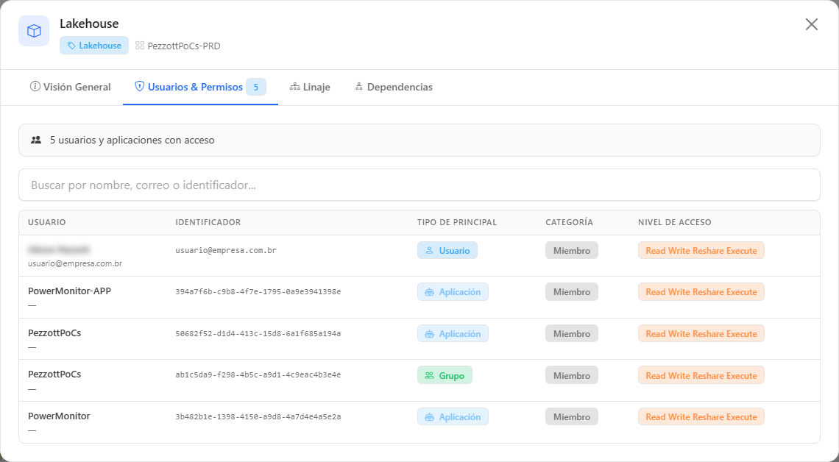The width and height of the screenshot is (839, 462).
Task: Click the monospace usuario@empresa.com.br identifier cell
Action: [226, 250]
